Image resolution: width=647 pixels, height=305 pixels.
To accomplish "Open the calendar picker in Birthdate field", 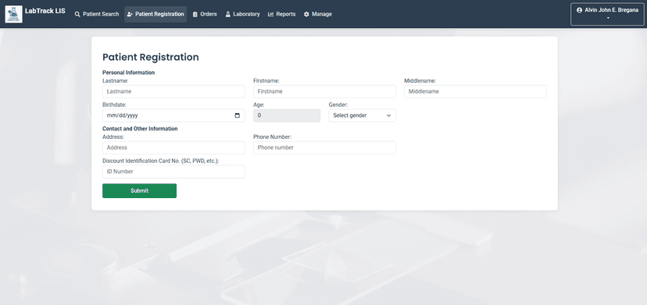I will 237,115.
